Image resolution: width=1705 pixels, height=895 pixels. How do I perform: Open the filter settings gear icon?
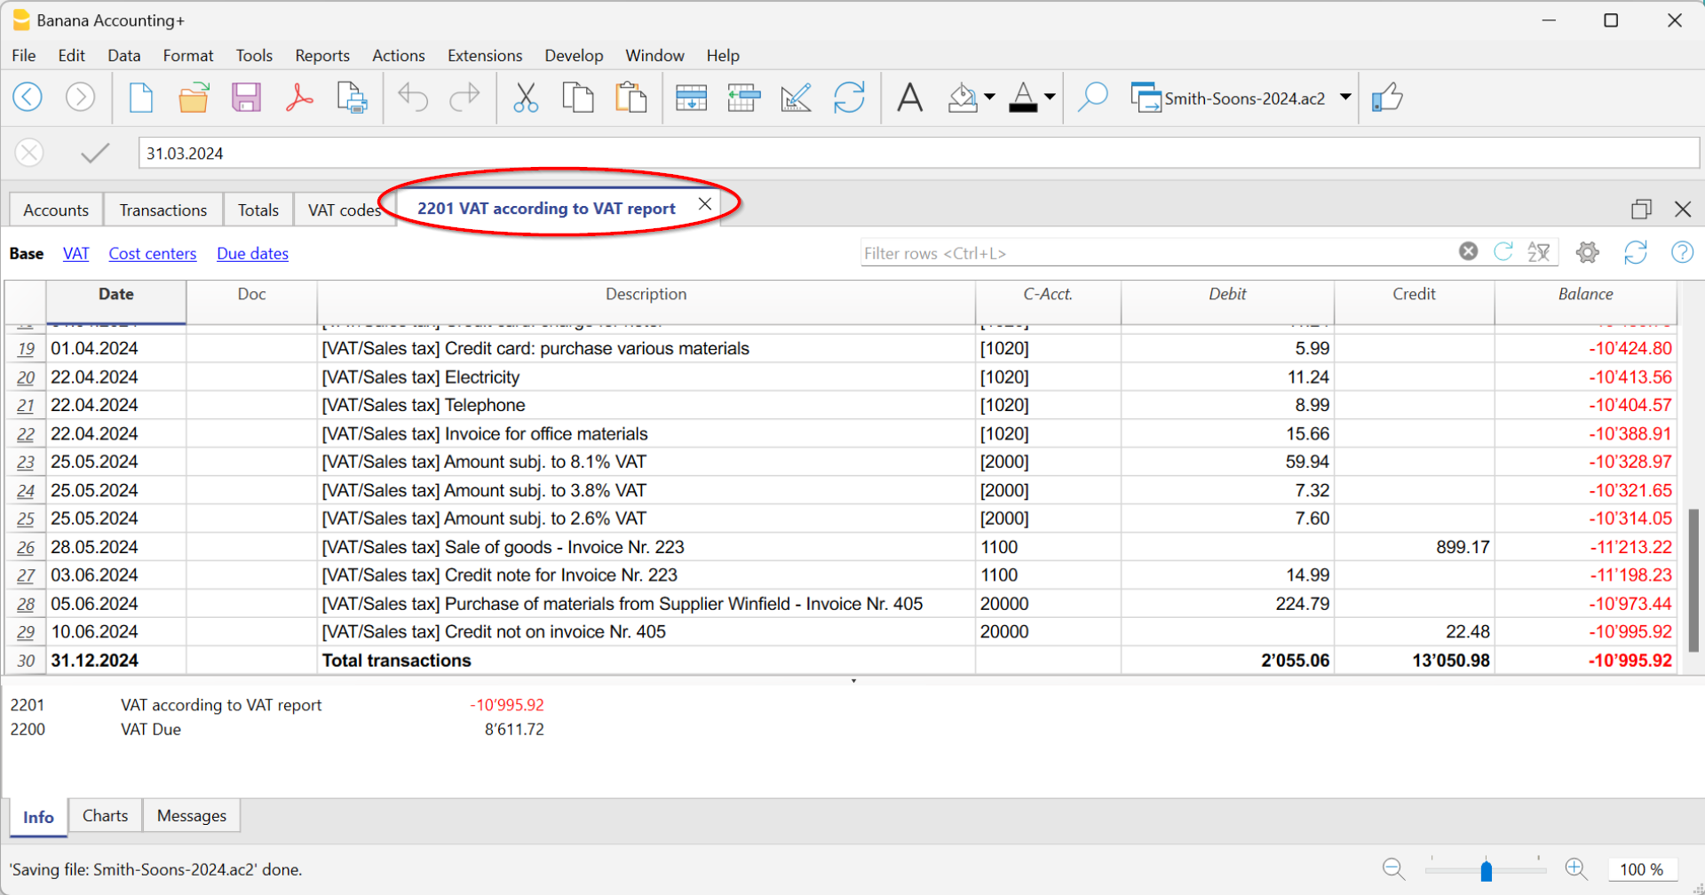point(1587,252)
